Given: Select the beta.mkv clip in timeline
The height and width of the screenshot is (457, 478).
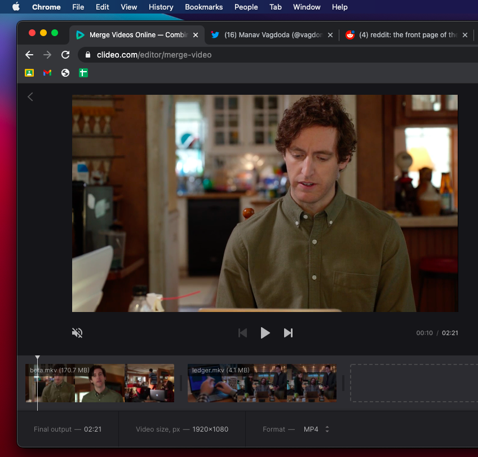Looking at the screenshot, I should 100,383.
